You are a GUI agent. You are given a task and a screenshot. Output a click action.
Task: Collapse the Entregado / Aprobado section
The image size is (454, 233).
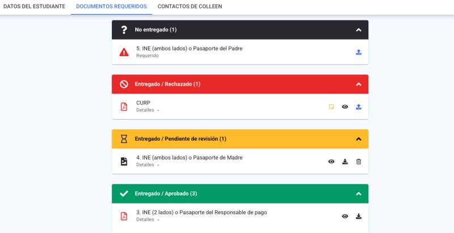[x=359, y=193]
